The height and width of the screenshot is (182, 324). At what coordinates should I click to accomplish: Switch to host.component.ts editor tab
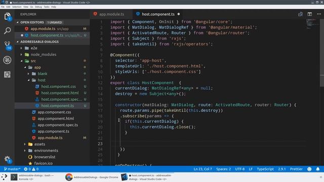click(x=158, y=14)
